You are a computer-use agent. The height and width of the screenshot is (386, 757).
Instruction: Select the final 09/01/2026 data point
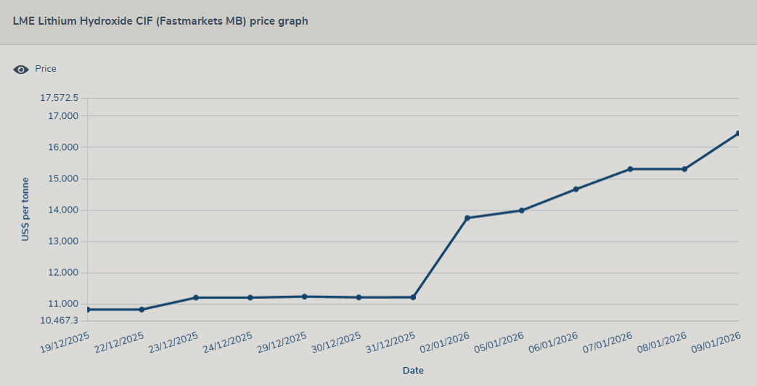[738, 134]
